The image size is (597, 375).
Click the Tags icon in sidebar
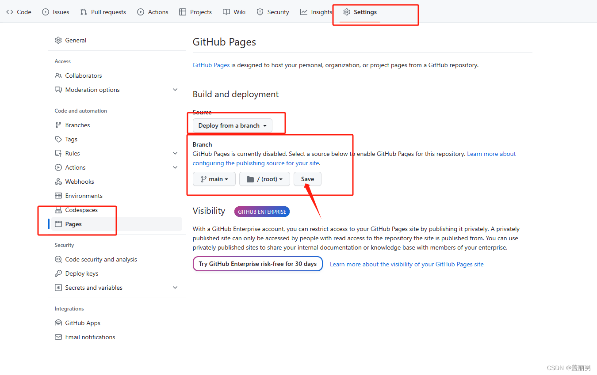[x=58, y=139]
